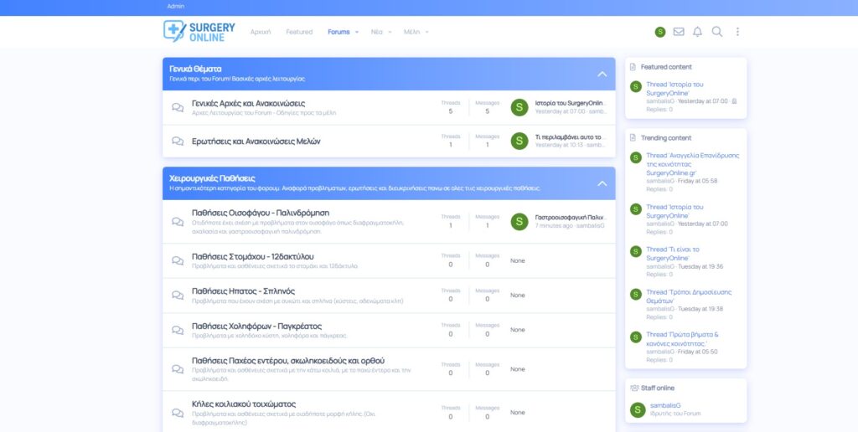Collapse the Γενικά Θέματα category
The height and width of the screenshot is (432, 858).
point(602,74)
